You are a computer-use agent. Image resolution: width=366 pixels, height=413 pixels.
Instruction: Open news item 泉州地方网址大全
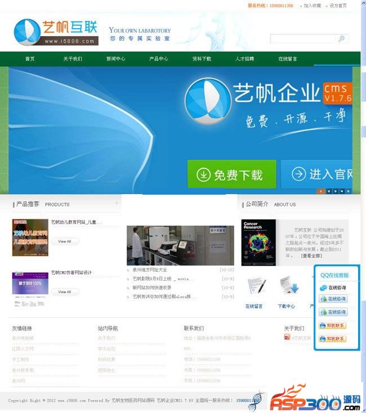tap(150, 270)
